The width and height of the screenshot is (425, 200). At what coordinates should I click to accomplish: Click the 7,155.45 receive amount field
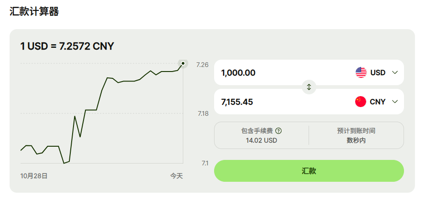[282, 102]
